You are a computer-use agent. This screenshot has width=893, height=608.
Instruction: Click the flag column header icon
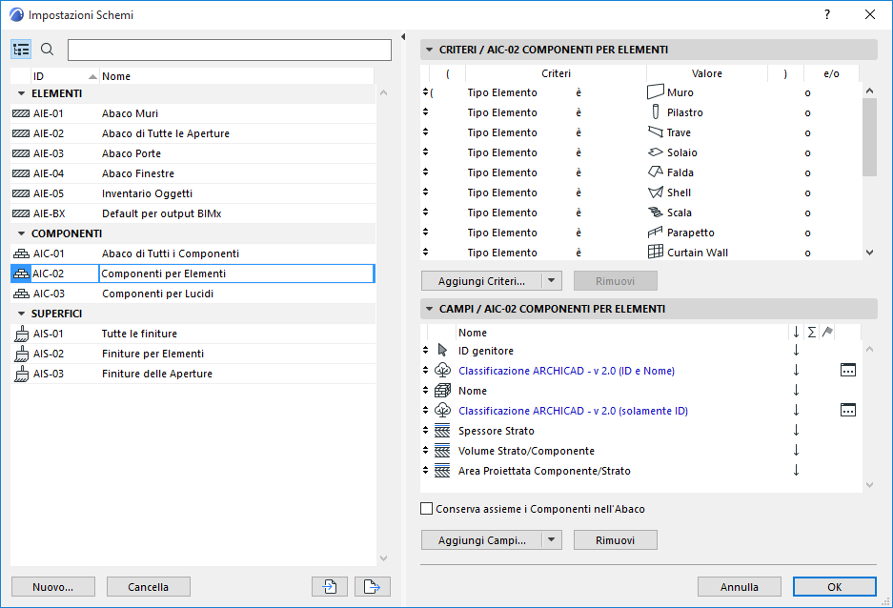tap(827, 332)
